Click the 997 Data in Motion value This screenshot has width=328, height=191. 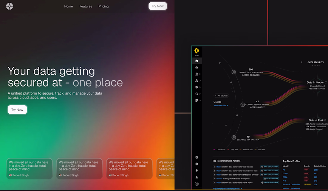[315, 173]
